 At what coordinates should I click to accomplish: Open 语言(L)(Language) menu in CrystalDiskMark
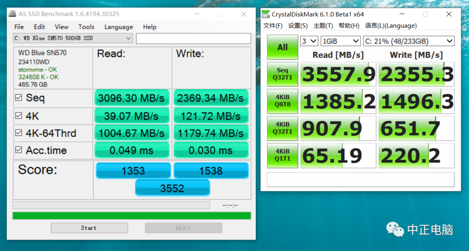pyautogui.click(x=391, y=26)
